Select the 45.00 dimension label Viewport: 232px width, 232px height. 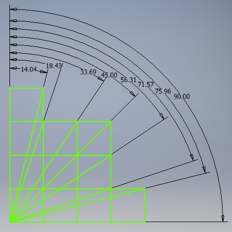109,75
